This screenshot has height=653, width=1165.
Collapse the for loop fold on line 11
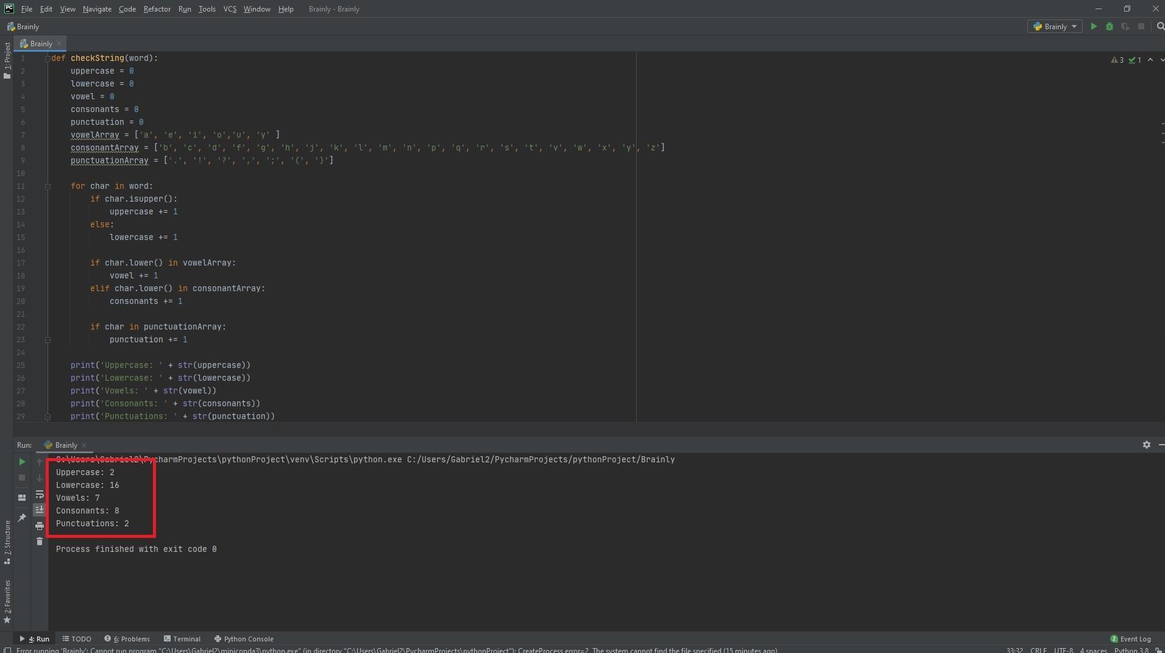48,186
